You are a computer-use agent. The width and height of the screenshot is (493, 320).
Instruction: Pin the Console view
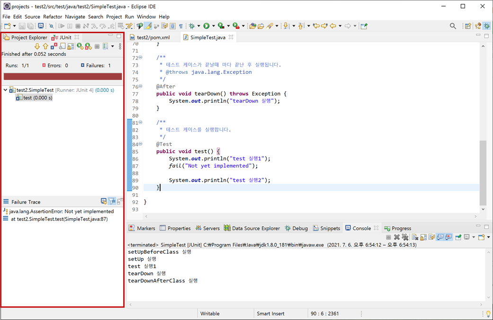click(459, 237)
